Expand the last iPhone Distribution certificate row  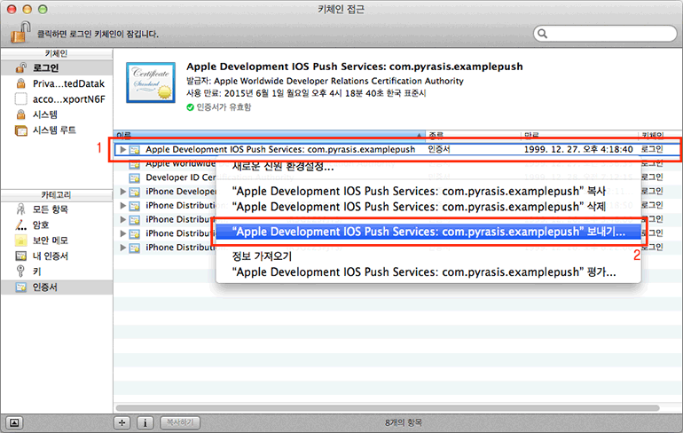(x=123, y=247)
